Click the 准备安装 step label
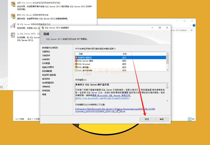210x145 pixels. click(46, 87)
